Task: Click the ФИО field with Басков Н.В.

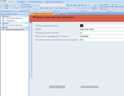Action: tap(102, 29)
